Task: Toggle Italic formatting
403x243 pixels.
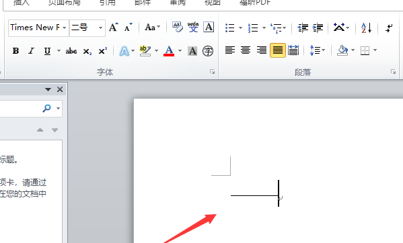Action: pos(32,51)
